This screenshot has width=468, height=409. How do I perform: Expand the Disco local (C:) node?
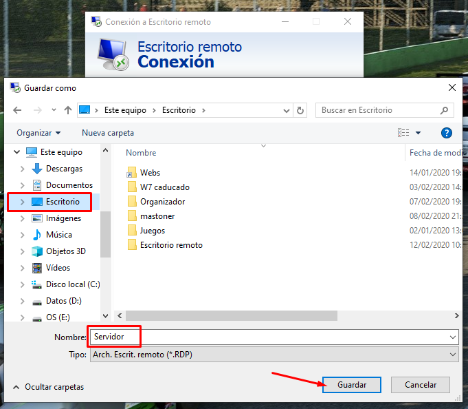(x=23, y=284)
